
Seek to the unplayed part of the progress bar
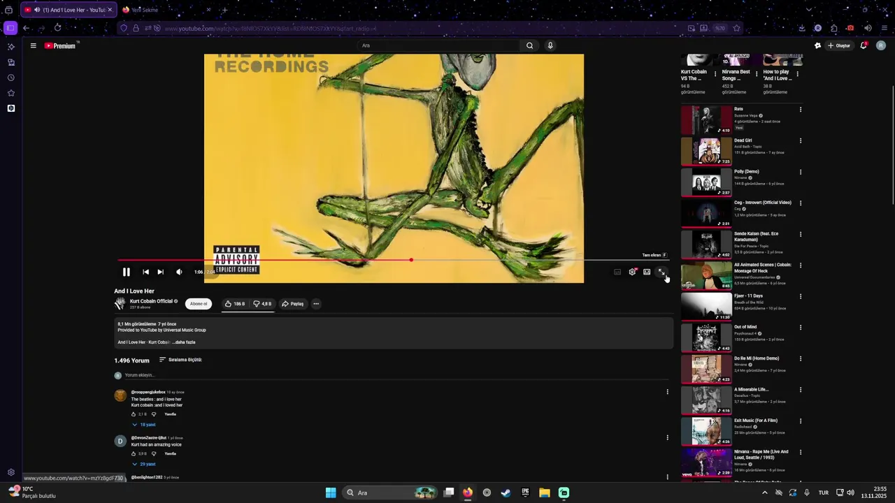click(540, 260)
